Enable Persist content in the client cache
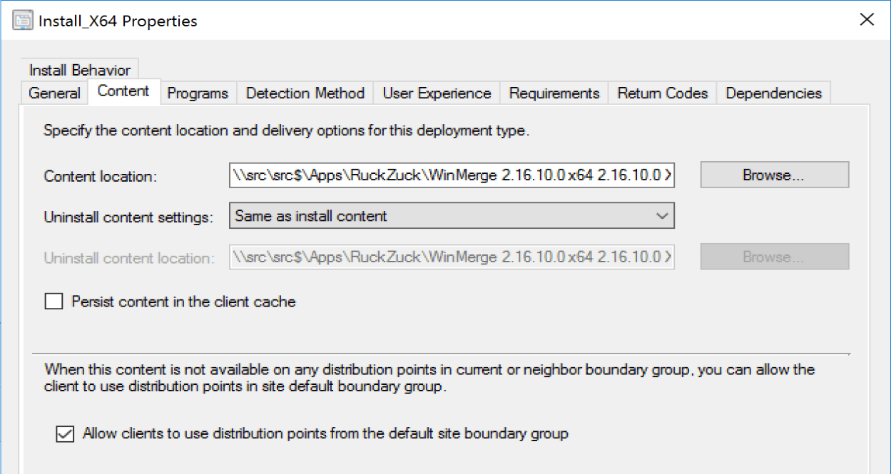Viewport: 891px width, 474px height. [54, 302]
